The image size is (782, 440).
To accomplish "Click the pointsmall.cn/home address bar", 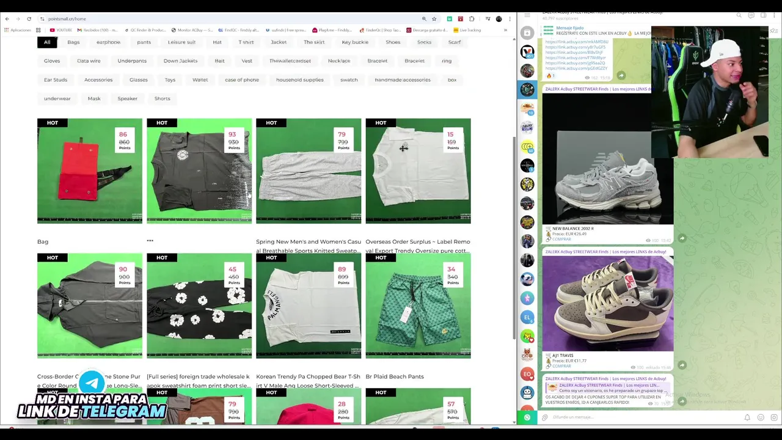I will coord(232,19).
